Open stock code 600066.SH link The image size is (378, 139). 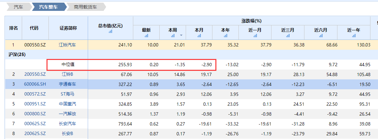35,84
